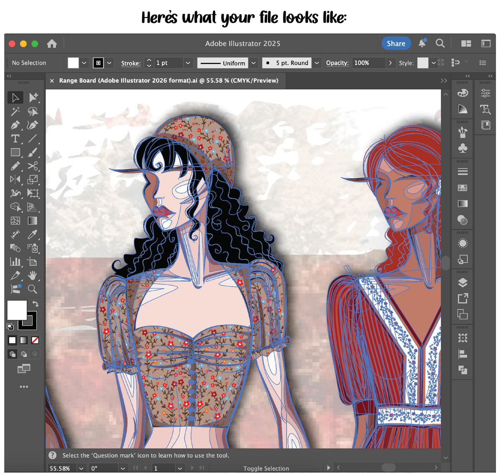The height and width of the screenshot is (476, 500).
Task: Select the Scissors tool
Action: 32,166
